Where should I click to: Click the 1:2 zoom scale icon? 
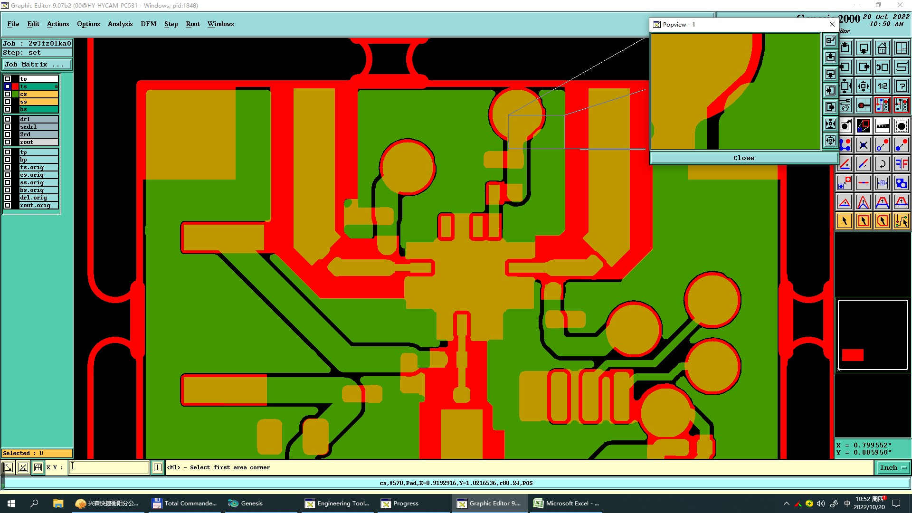tap(882, 86)
